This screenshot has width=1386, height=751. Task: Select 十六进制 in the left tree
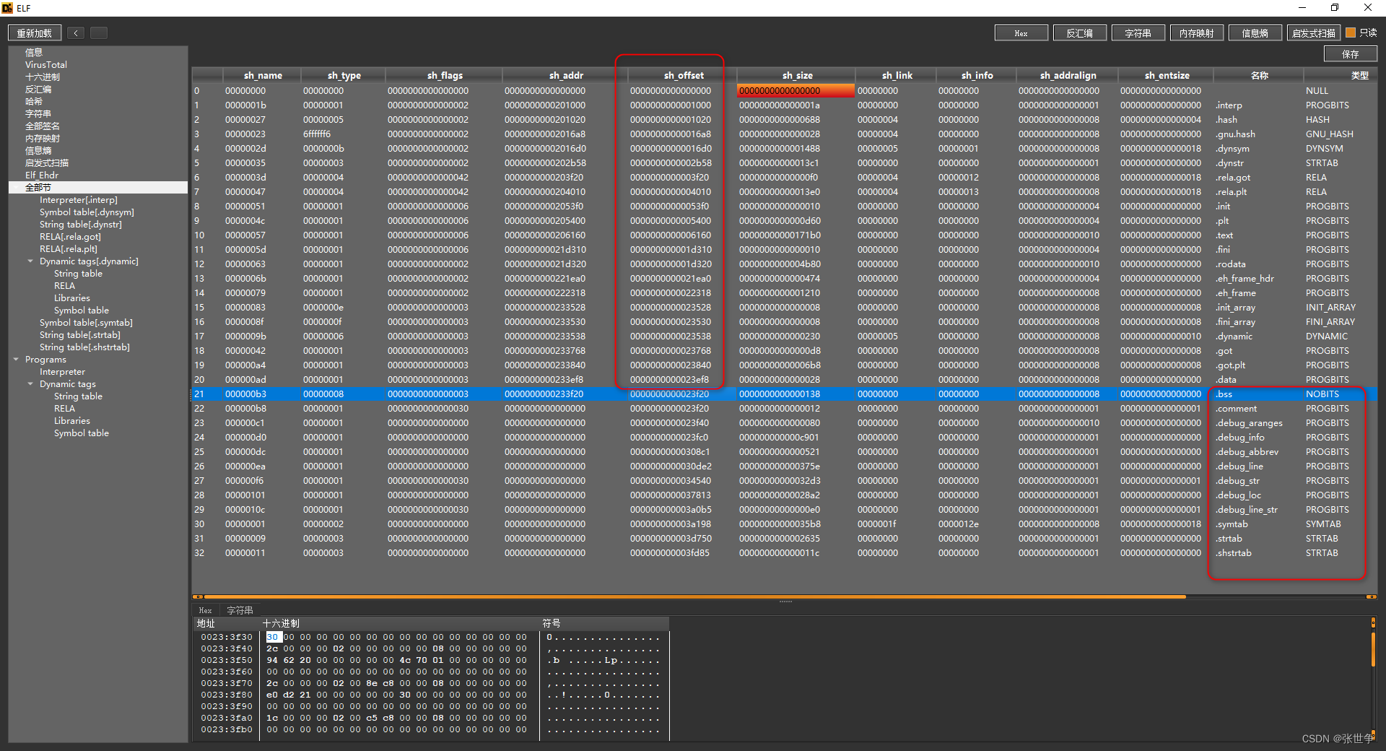pyautogui.click(x=43, y=77)
